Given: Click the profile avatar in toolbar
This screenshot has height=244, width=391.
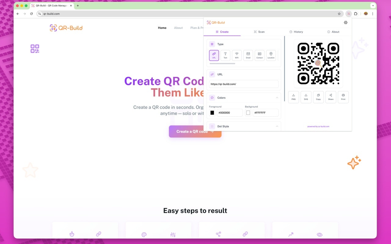Looking at the screenshot, I should point(366,14).
